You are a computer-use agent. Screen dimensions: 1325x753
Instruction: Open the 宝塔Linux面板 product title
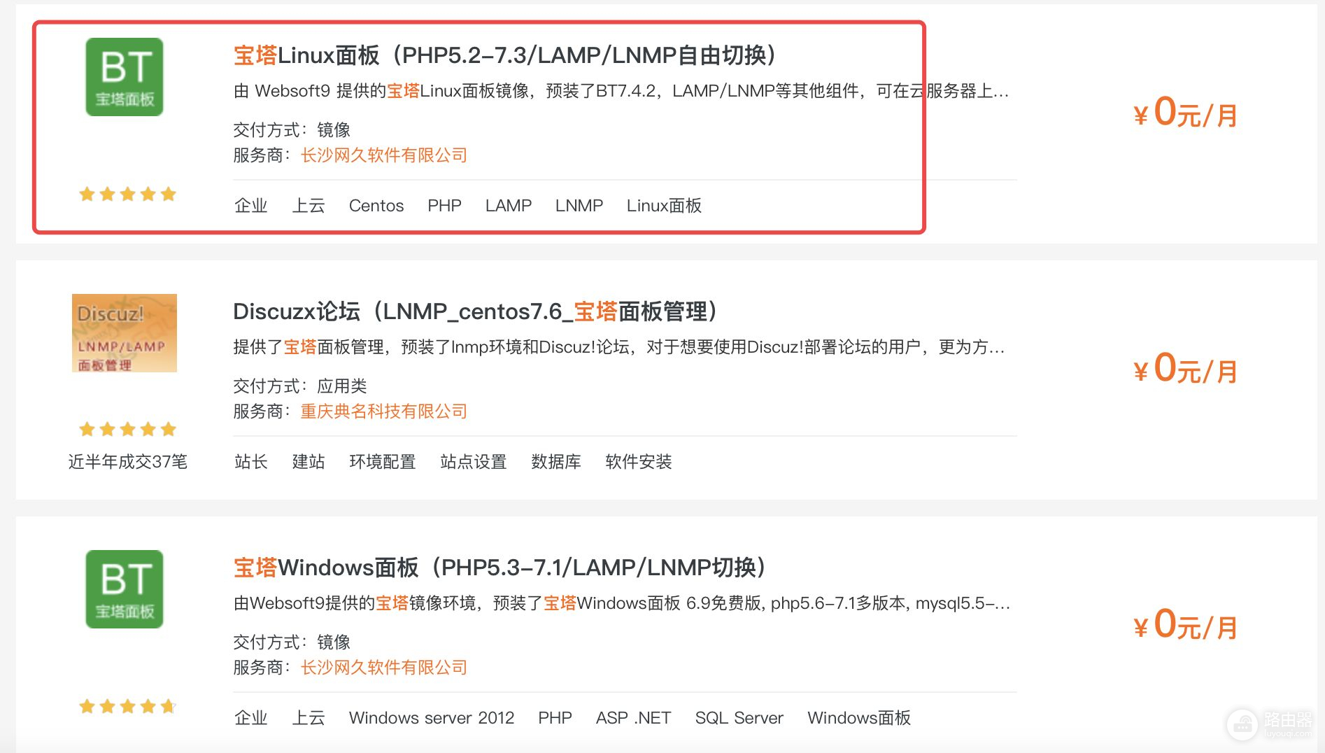coord(504,55)
